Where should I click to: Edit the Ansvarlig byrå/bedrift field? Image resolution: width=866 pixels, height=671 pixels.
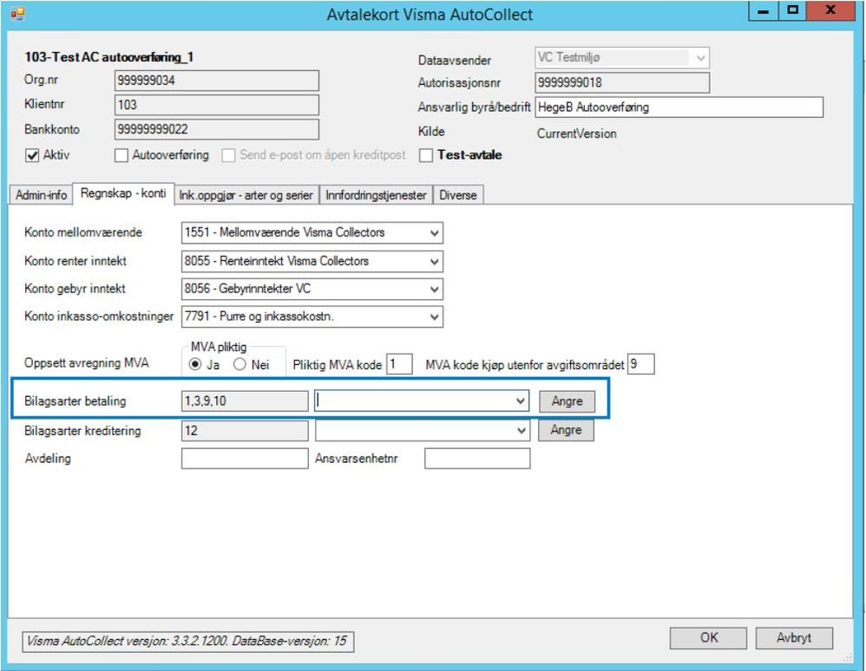point(679,107)
